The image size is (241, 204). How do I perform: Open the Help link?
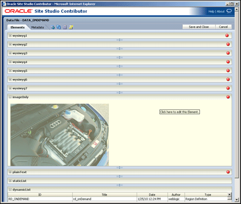(211, 12)
